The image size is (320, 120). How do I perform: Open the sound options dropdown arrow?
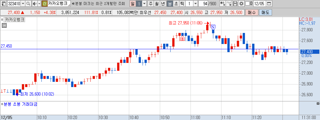tap(39, 4)
